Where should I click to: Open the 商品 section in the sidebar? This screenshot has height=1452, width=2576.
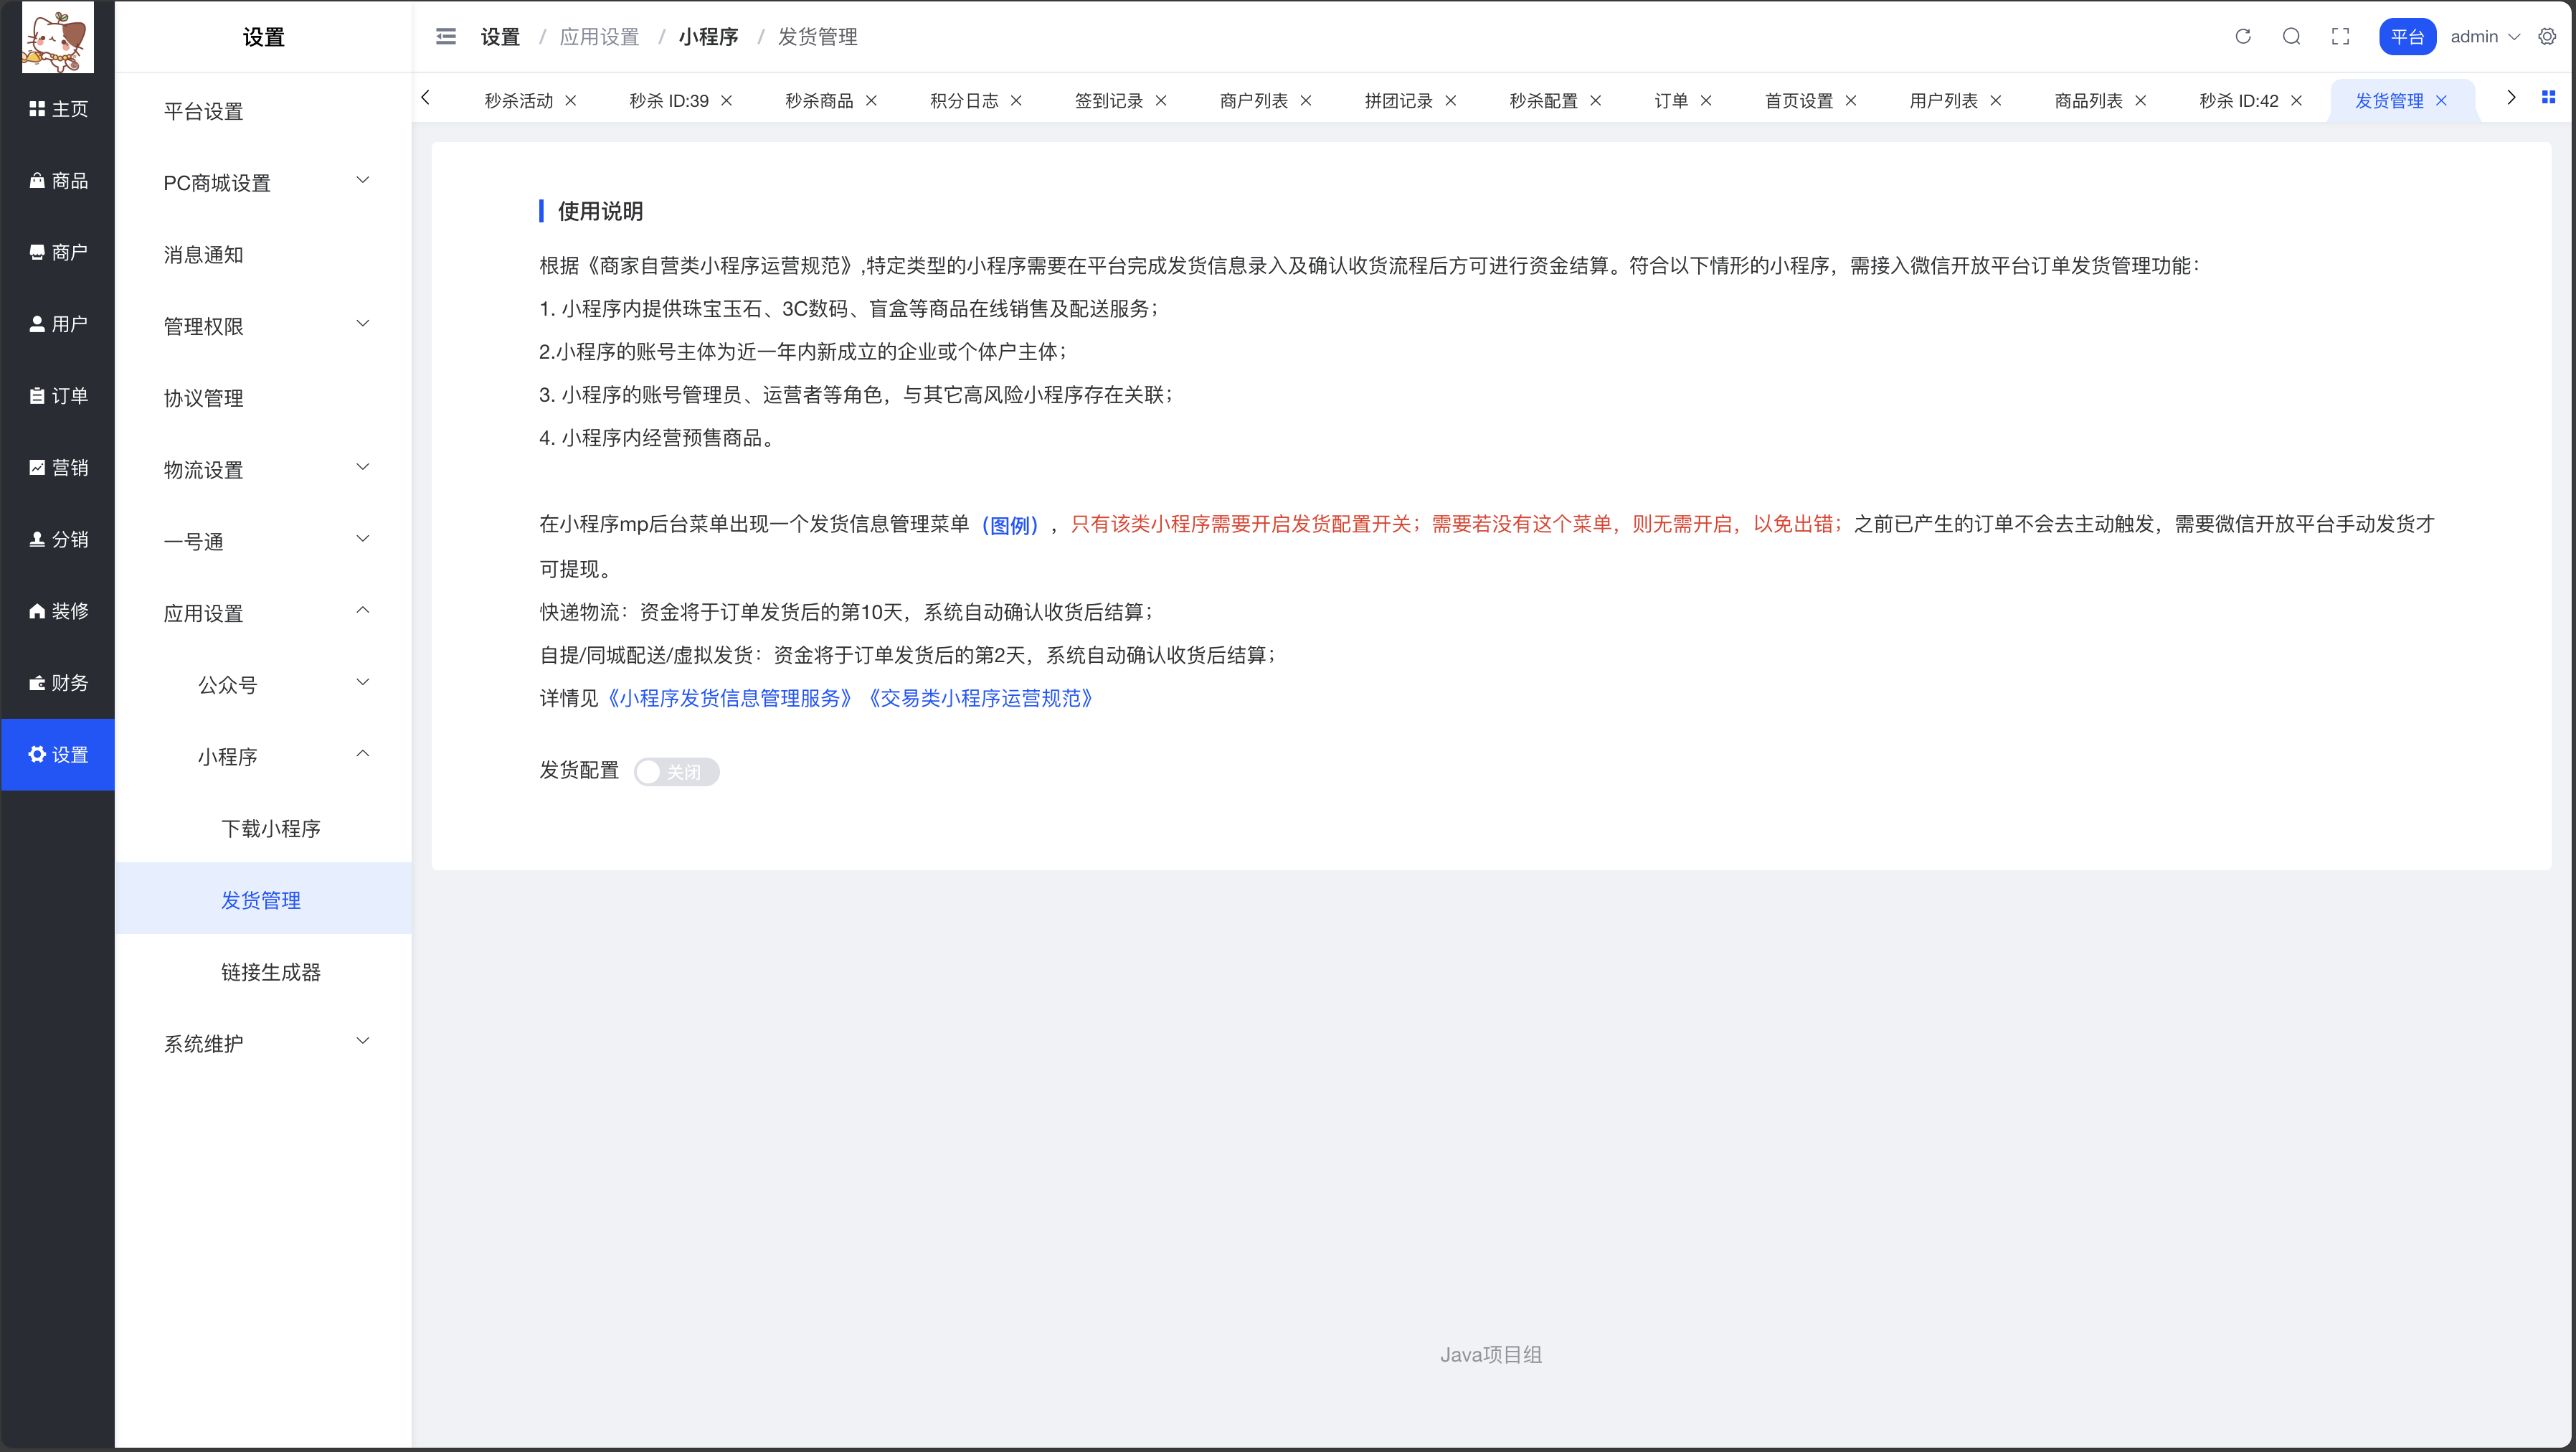[x=57, y=180]
